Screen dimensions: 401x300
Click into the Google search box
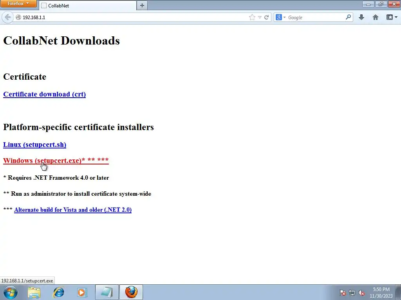316,17
